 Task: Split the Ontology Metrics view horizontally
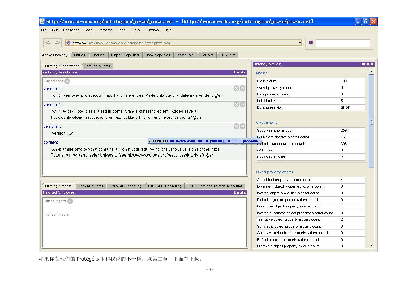[365, 64]
